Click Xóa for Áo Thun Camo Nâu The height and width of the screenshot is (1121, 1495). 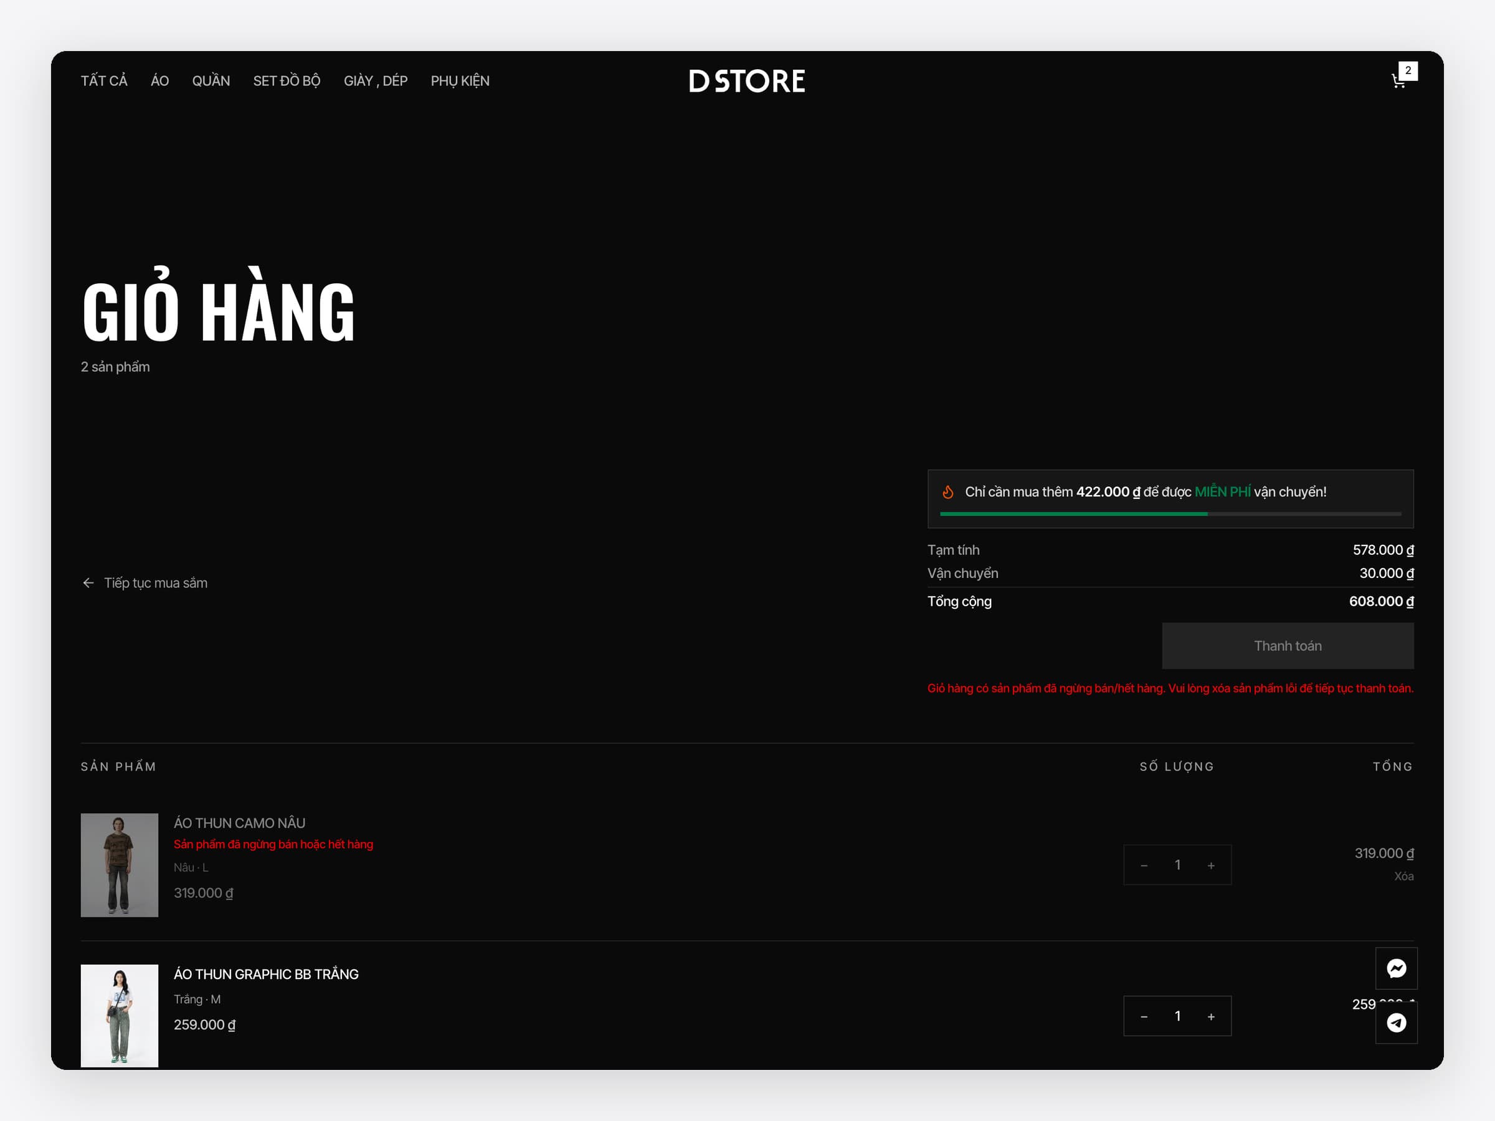tap(1404, 876)
